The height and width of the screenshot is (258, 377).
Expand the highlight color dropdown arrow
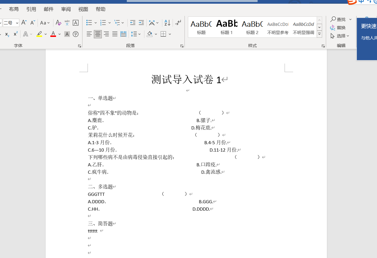[46, 34]
